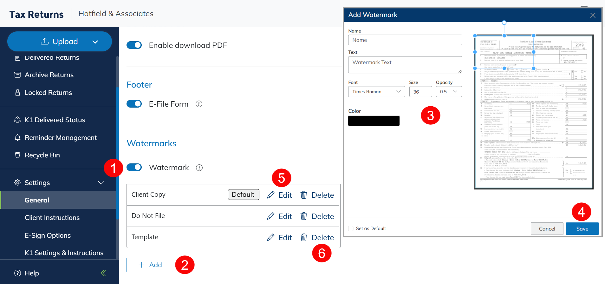Image resolution: width=605 pixels, height=284 pixels.
Task: Click the Add watermark button
Action: [x=150, y=265]
